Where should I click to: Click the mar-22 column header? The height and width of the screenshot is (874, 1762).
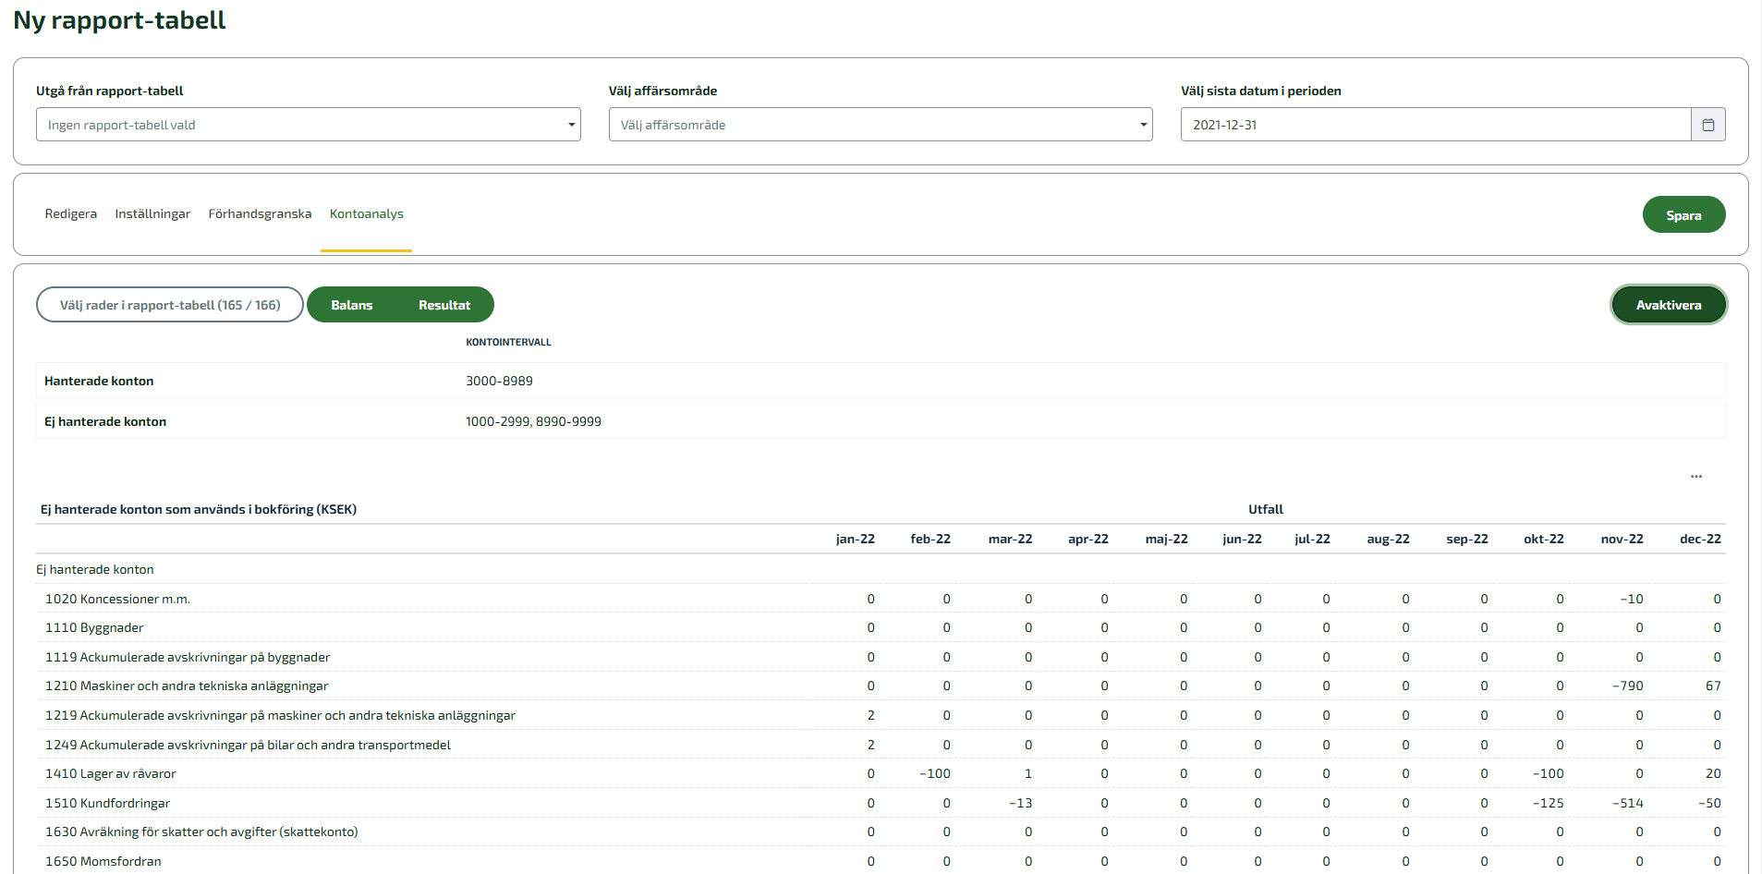point(1011,539)
